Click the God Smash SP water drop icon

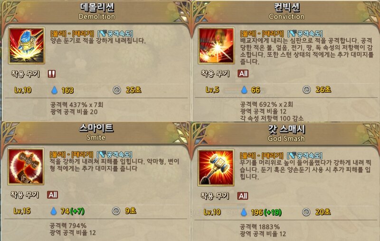pyautogui.click(x=244, y=212)
